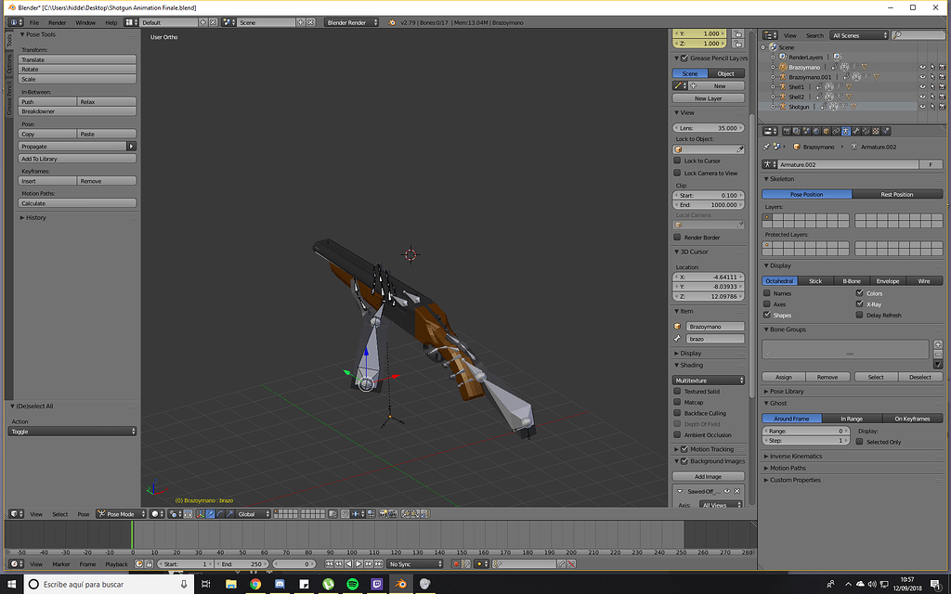Open Discord from the Windows taskbar

coord(280,585)
